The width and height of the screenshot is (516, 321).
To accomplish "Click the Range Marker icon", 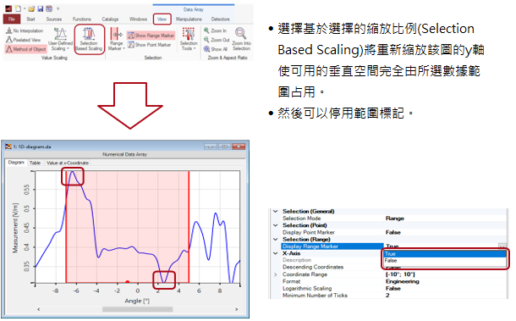I will point(116,34).
